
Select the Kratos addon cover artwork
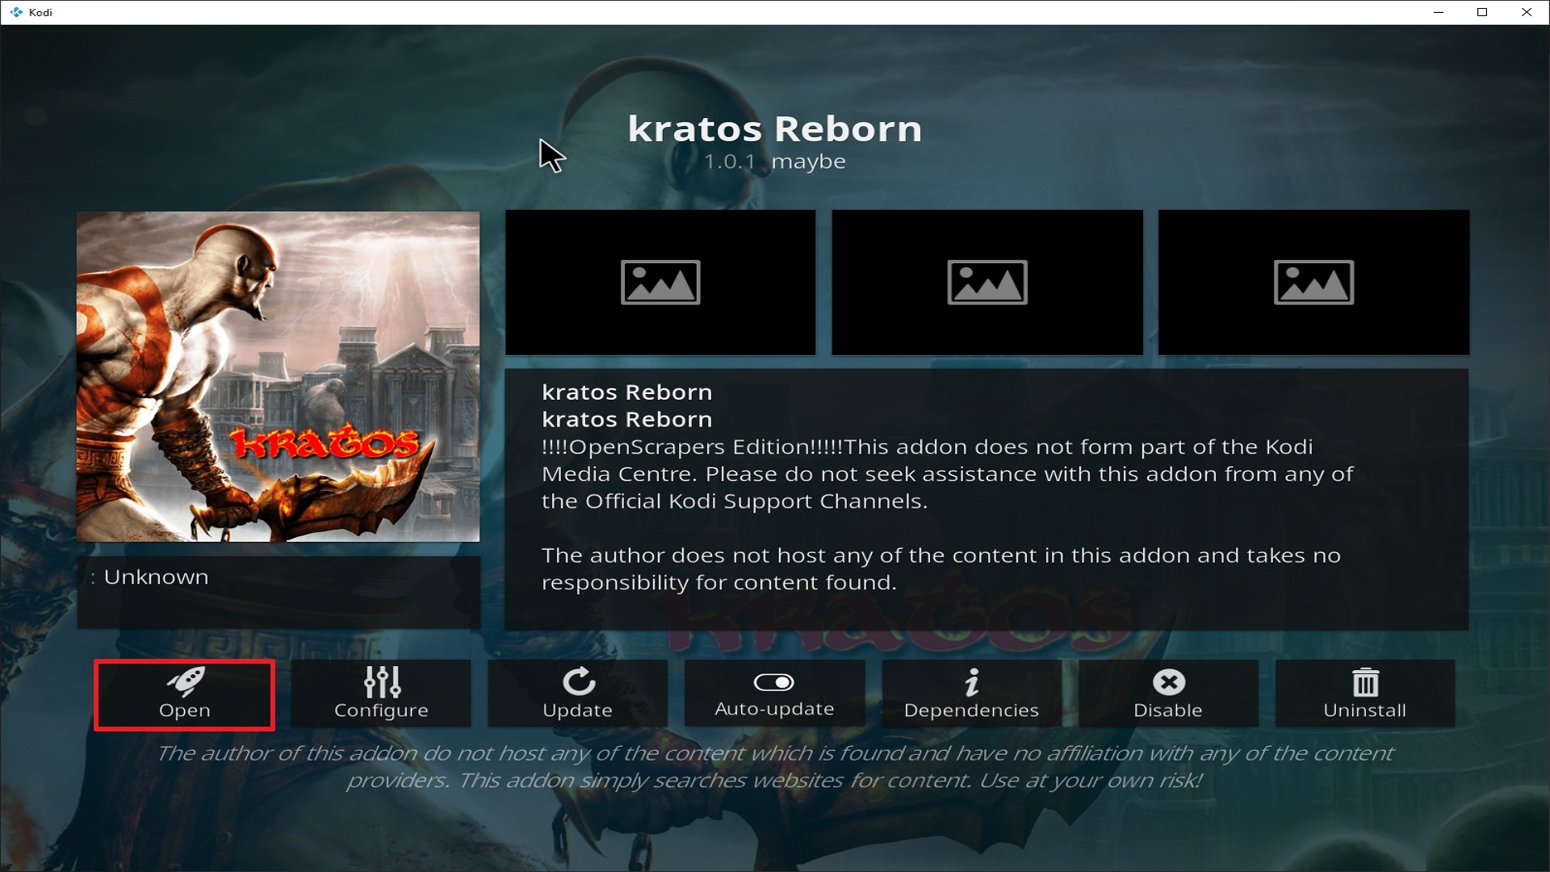pos(279,376)
